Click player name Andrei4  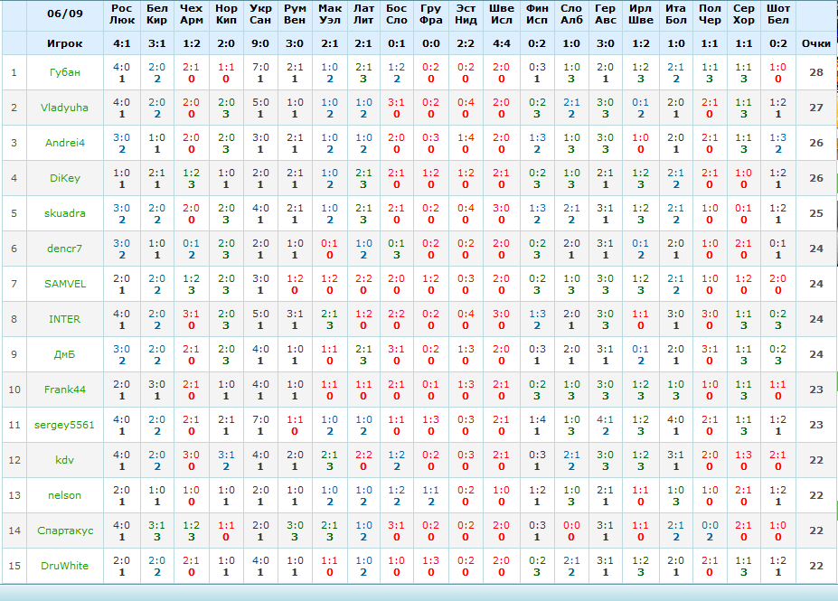tap(65, 143)
